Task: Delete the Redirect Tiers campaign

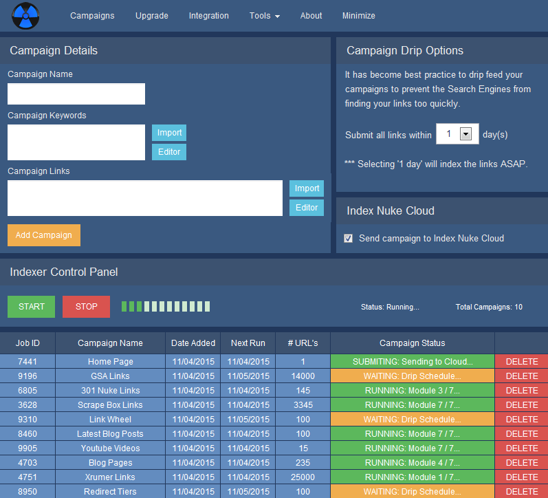Action: (521, 491)
